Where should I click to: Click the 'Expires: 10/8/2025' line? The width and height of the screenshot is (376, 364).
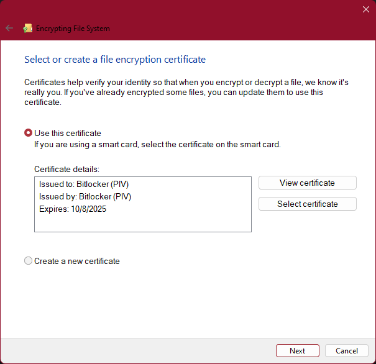[73, 209]
